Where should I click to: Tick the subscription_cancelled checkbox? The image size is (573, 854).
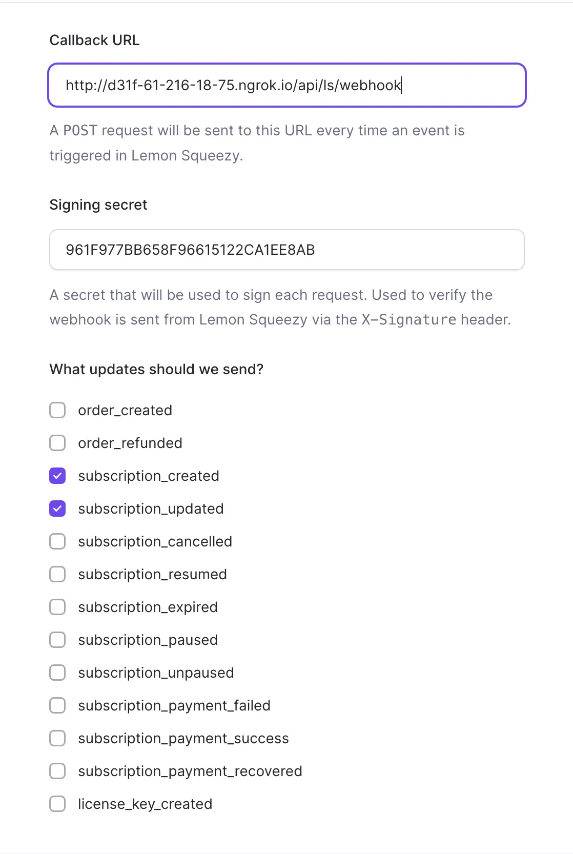[57, 541]
